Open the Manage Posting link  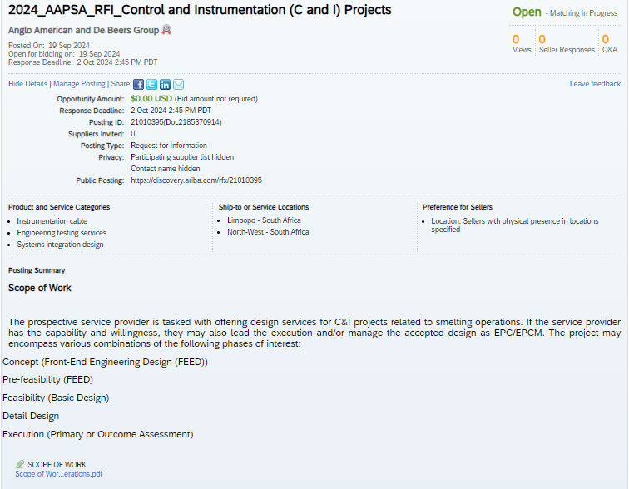pos(79,84)
